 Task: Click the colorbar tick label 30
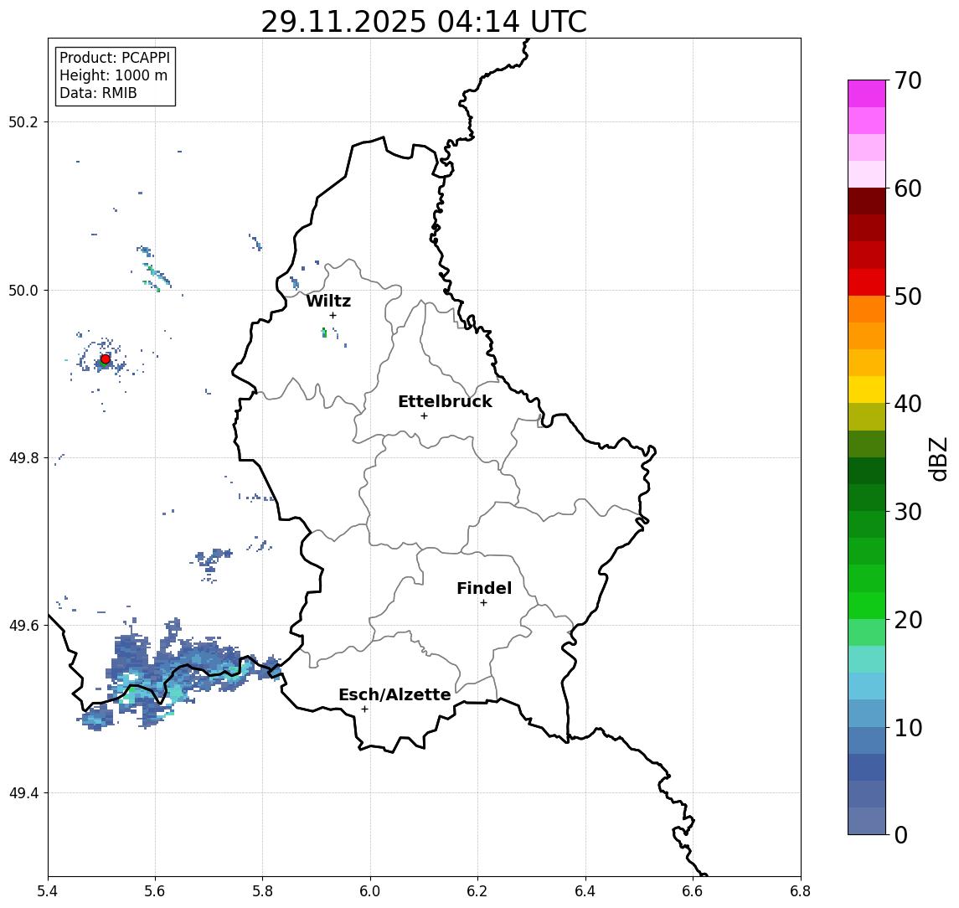point(908,512)
